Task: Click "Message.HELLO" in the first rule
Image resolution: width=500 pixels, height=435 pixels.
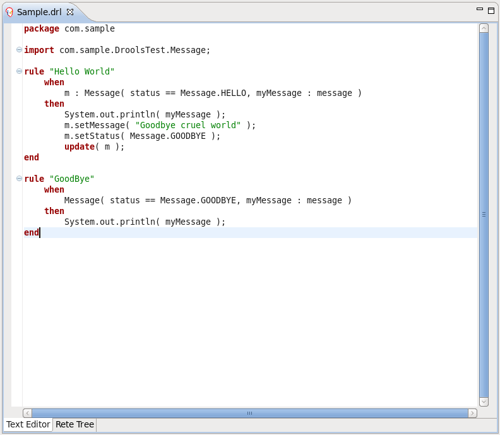Action: 213,93
